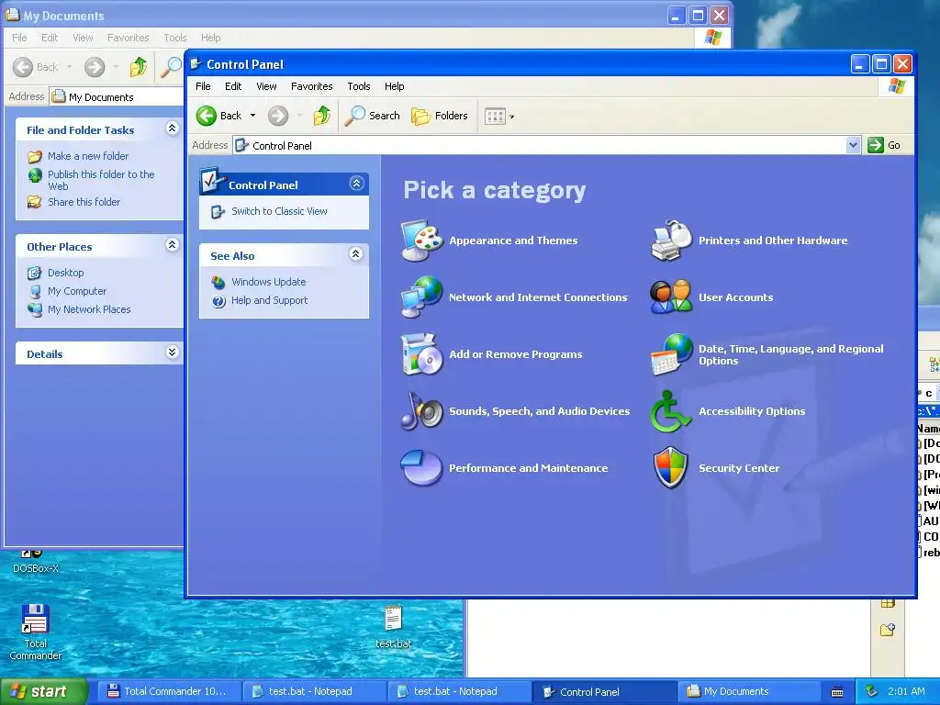
Task: Click keyboard icon in system tray
Action: pyautogui.click(x=837, y=692)
